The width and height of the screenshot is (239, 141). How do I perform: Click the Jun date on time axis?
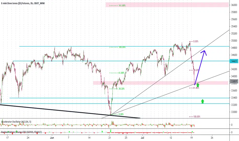[52, 138]
